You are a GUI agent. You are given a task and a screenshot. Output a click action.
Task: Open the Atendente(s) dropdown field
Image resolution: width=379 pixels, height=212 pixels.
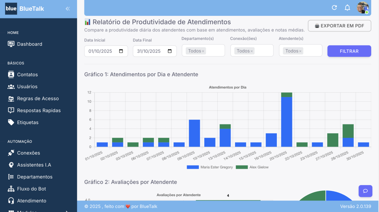(311, 51)
